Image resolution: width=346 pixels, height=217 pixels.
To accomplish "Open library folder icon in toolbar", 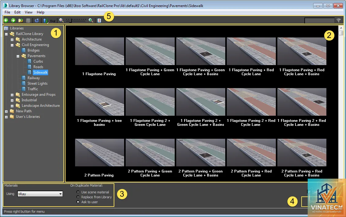I will tap(21, 20).
